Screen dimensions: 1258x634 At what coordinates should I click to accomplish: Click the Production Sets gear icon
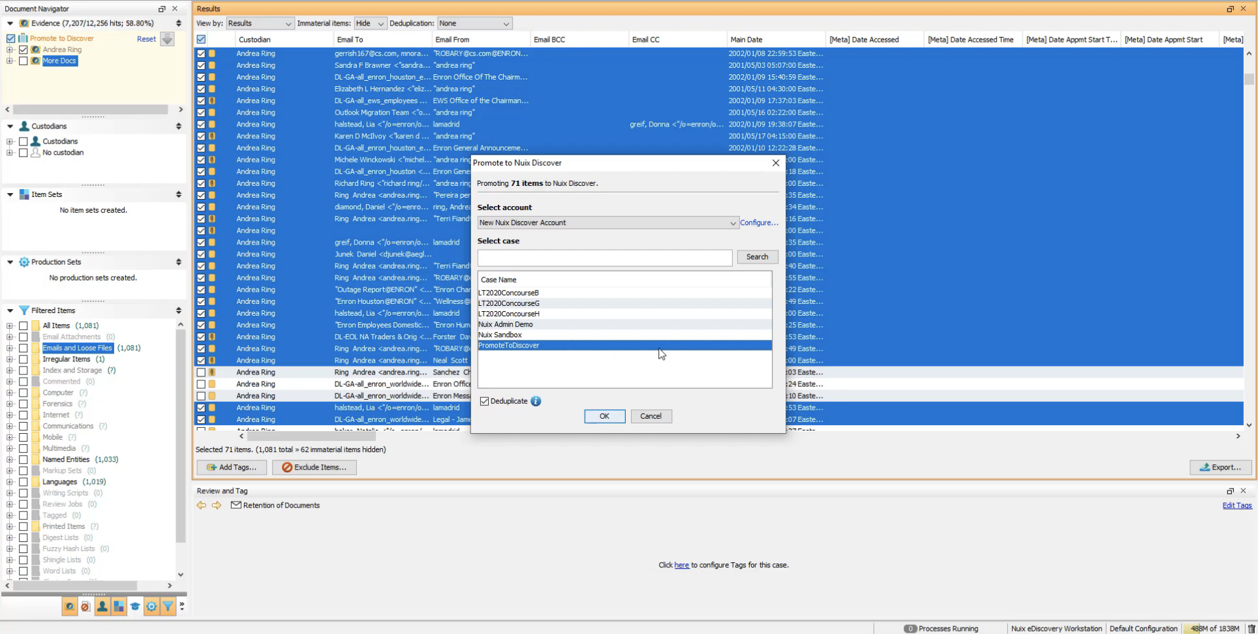(151, 607)
